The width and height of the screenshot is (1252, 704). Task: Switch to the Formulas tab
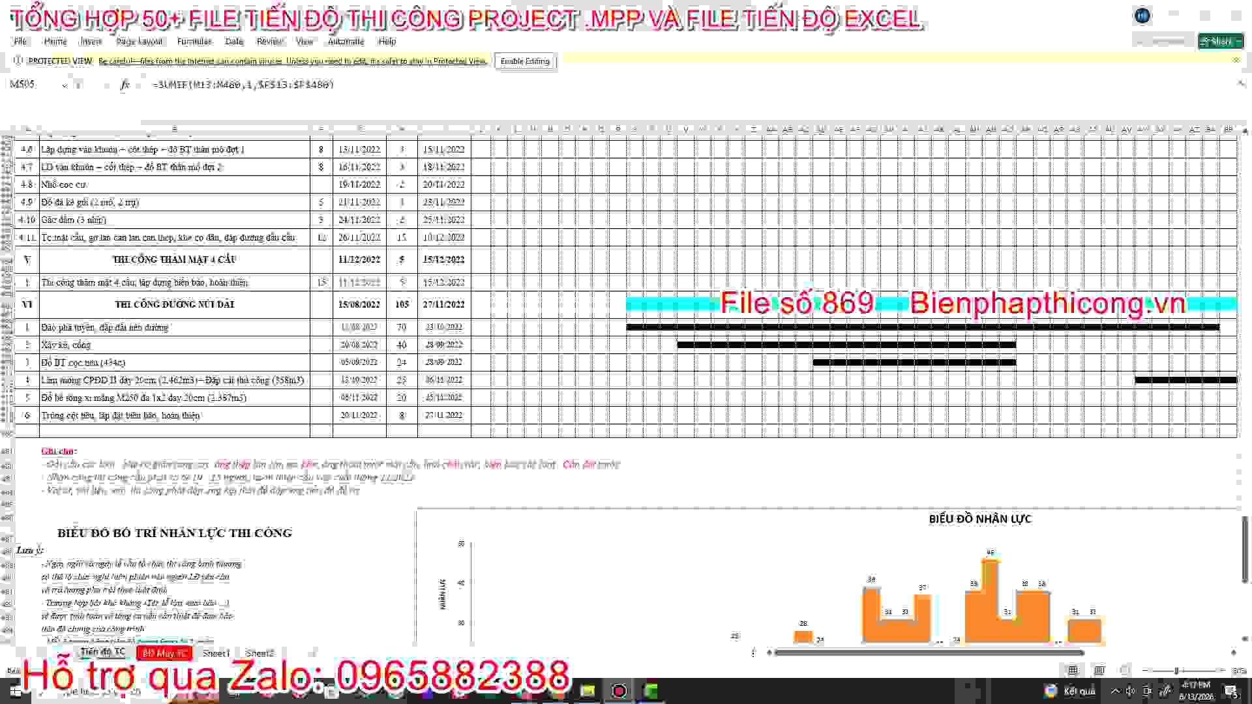pos(194,41)
